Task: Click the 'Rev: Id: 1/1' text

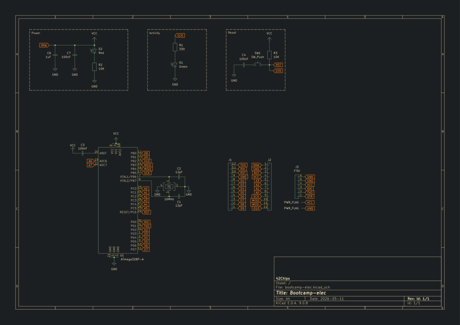Action: [x=418, y=299]
